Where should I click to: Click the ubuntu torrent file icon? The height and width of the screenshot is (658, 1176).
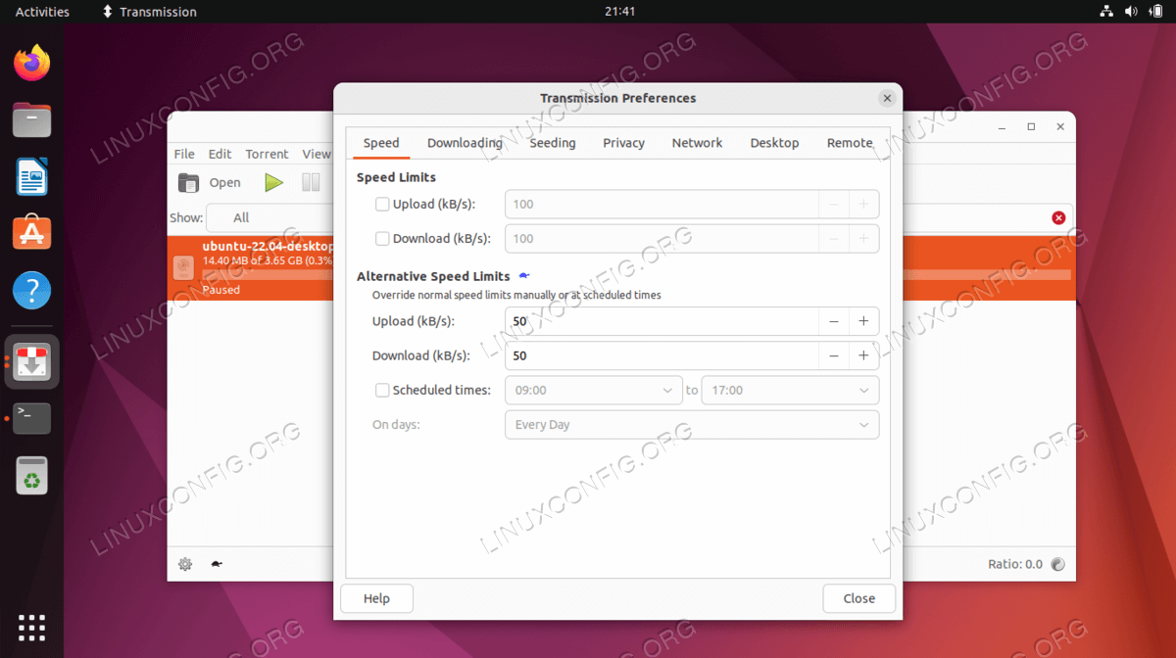183,268
